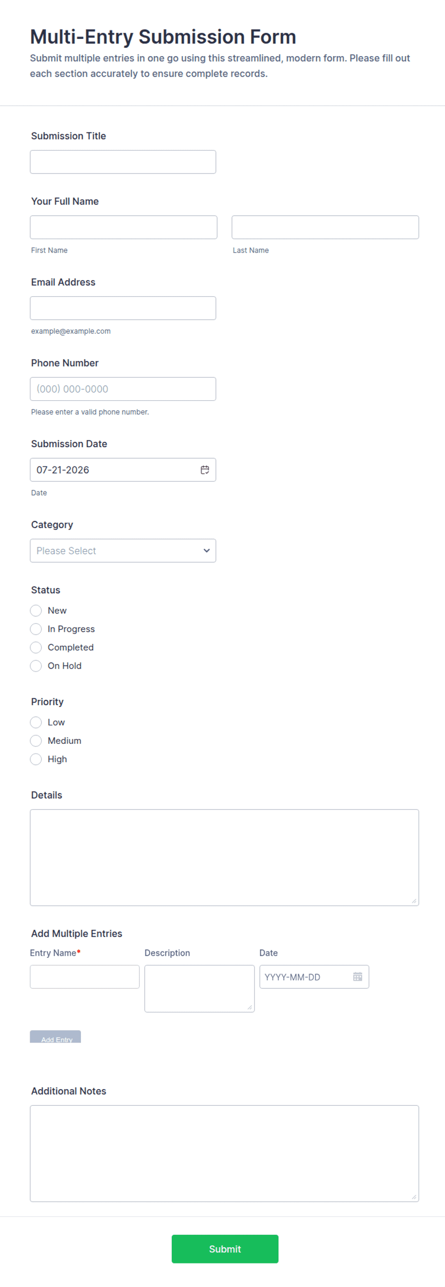The image size is (445, 1287).
Task: Focus the Entry Name input field
Action: [x=85, y=977]
